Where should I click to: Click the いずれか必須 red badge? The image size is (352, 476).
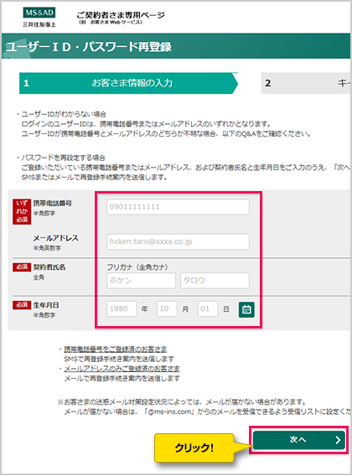click(22, 211)
